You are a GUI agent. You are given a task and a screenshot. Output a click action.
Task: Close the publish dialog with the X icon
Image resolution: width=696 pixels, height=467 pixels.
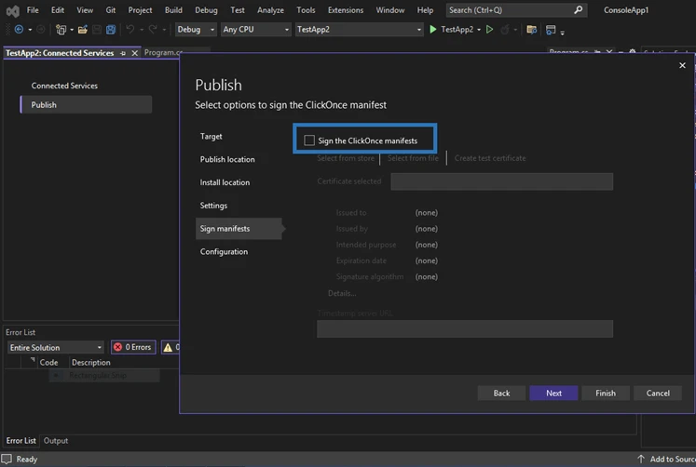tap(682, 65)
